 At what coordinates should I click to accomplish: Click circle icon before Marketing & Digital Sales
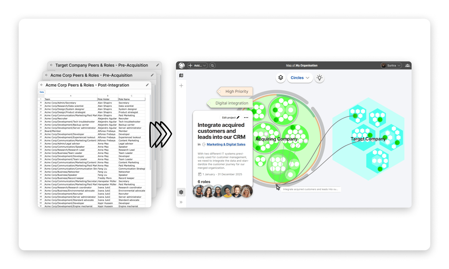[x=204, y=144]
